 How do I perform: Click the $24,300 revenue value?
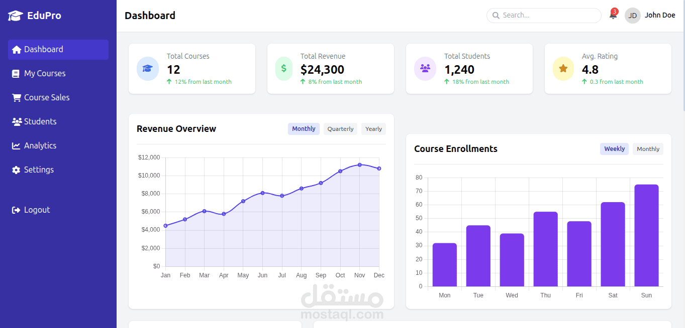click(322, 70)
